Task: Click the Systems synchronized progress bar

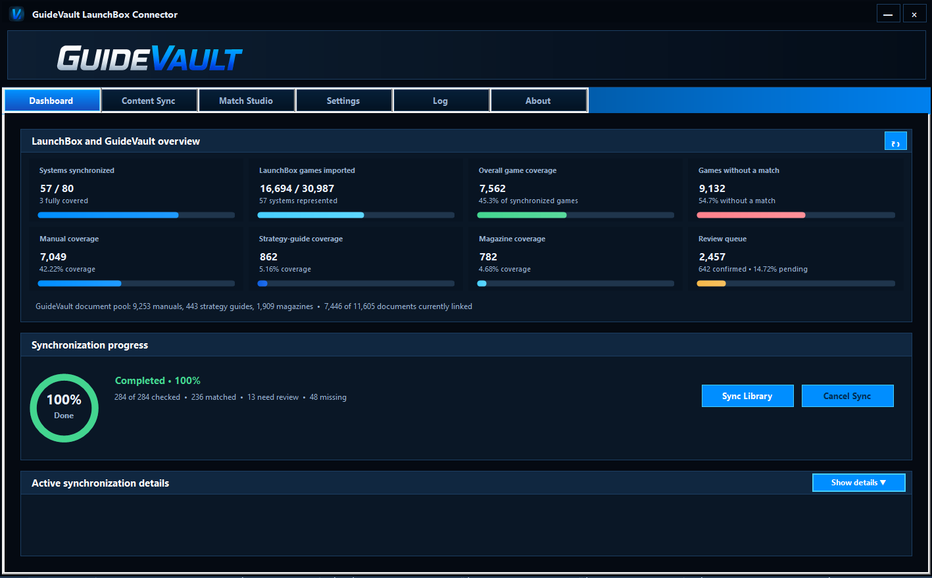Action: (136, 215)
